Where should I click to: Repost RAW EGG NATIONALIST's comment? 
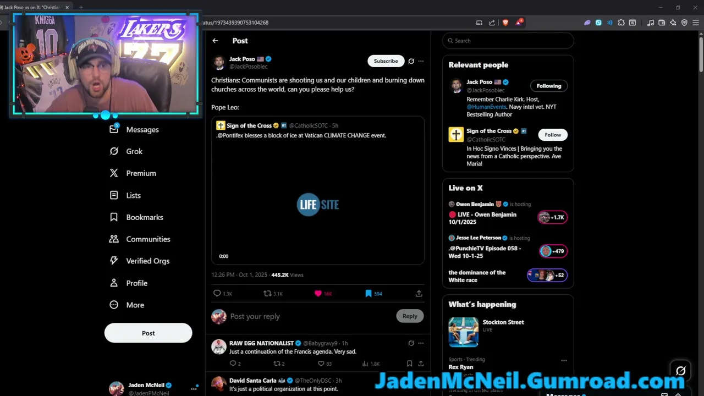pos(277,364)
